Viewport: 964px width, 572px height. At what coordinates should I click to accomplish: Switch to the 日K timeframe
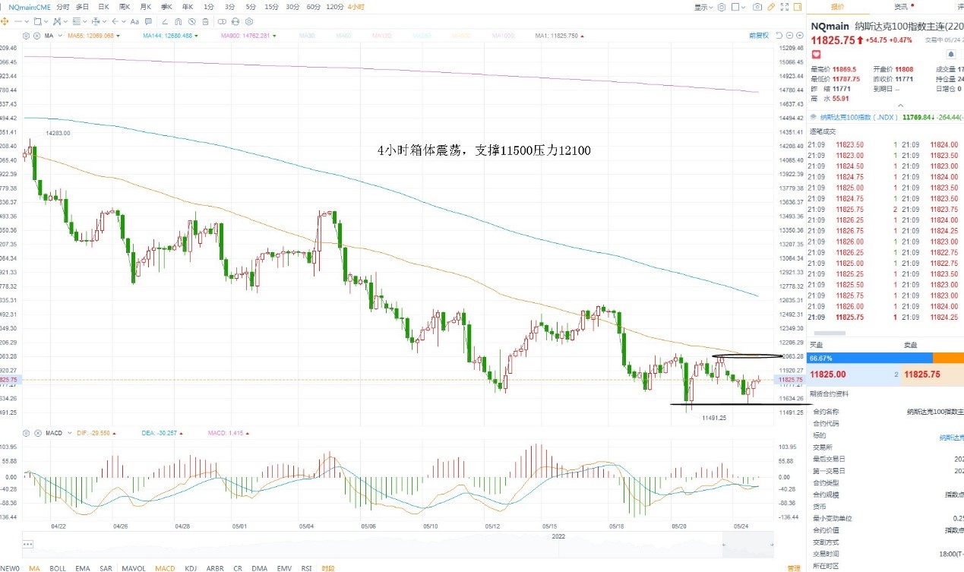pos(103,7)
